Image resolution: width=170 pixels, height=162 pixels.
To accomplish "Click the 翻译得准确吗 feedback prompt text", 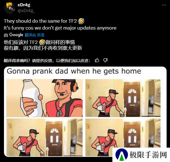I will (x=47, y=61).
